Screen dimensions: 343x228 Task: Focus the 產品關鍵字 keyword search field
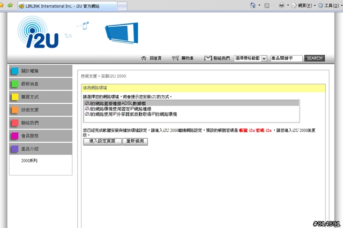286,58
